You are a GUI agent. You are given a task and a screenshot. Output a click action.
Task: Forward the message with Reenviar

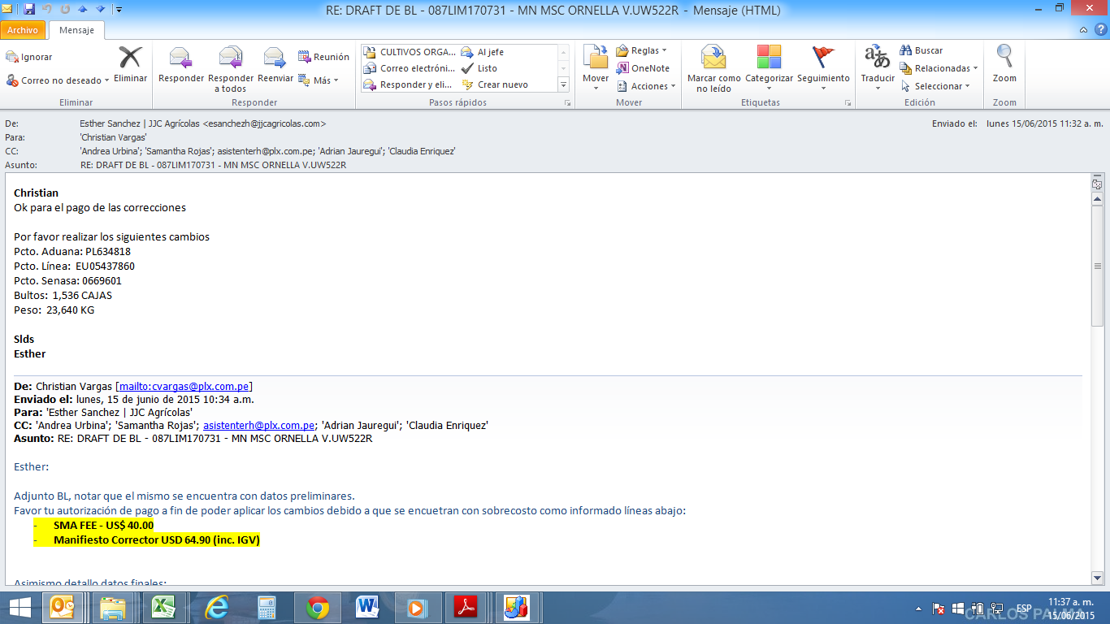click(x=275, y=58)
